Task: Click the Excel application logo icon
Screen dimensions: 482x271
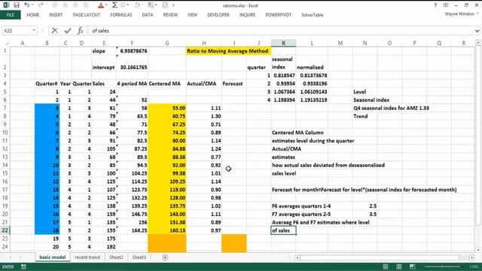Action: [x=6, y=5]
